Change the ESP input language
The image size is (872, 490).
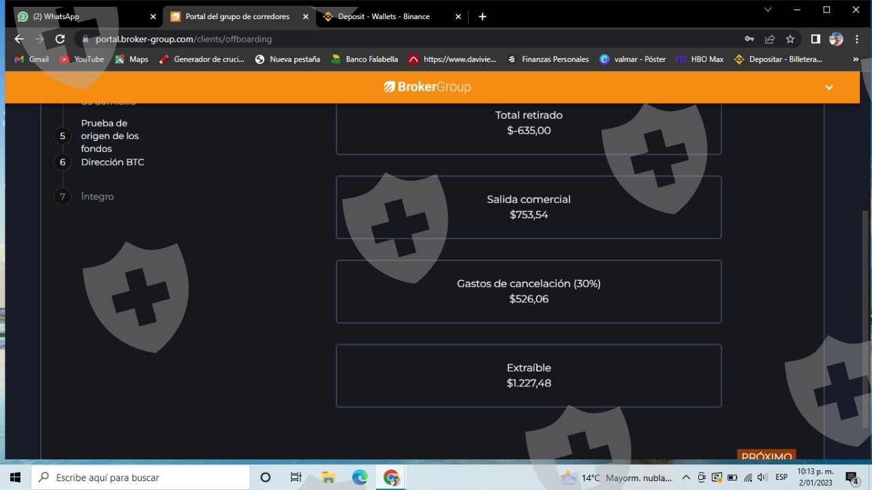click(781, 478)
